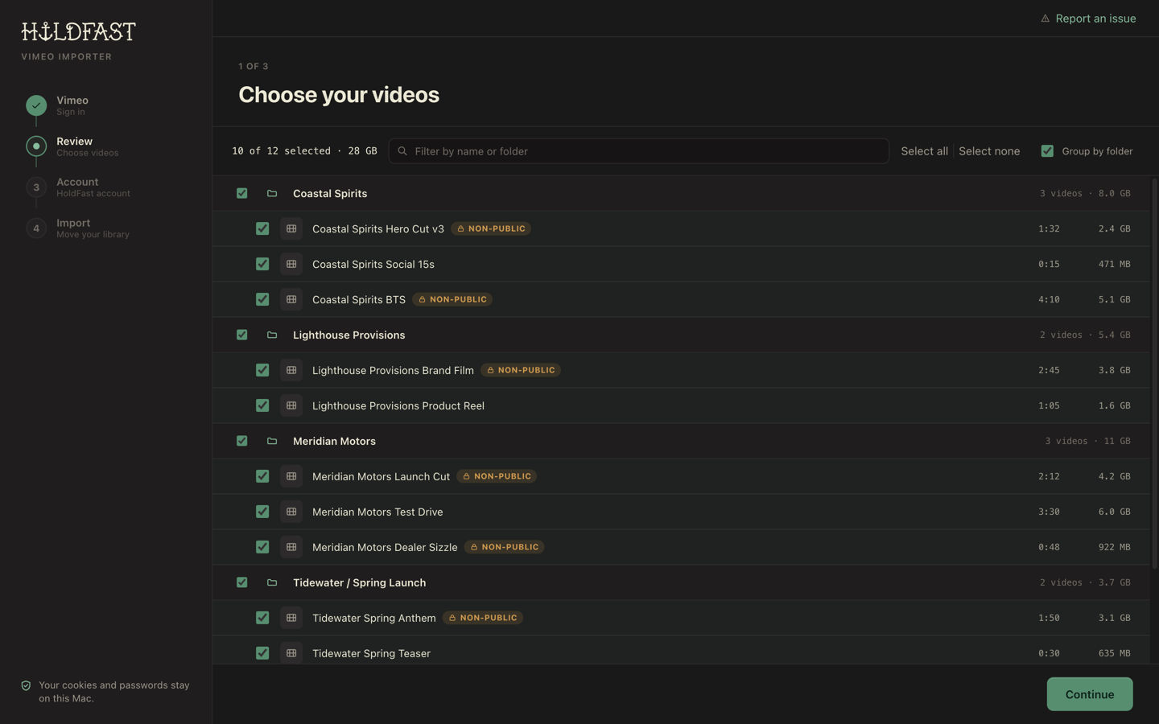Click video icon for Coastal Spirits Social 15s
This screenshot has width=1159, height=724.
tap(291, 265)
